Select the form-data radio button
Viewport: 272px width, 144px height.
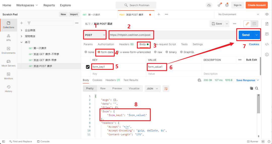(x=99, y=52)
